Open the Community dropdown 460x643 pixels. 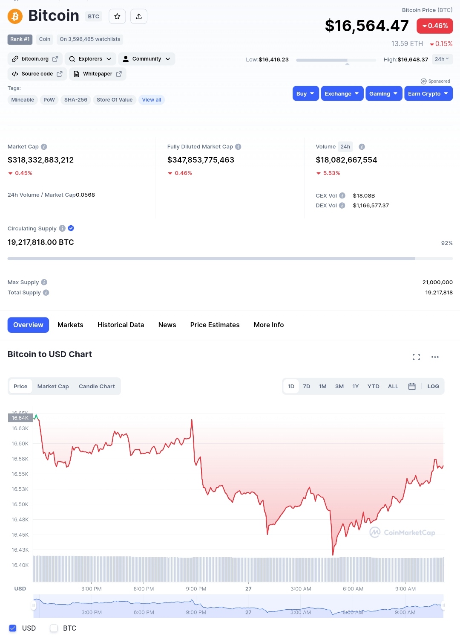pos(147,59)
